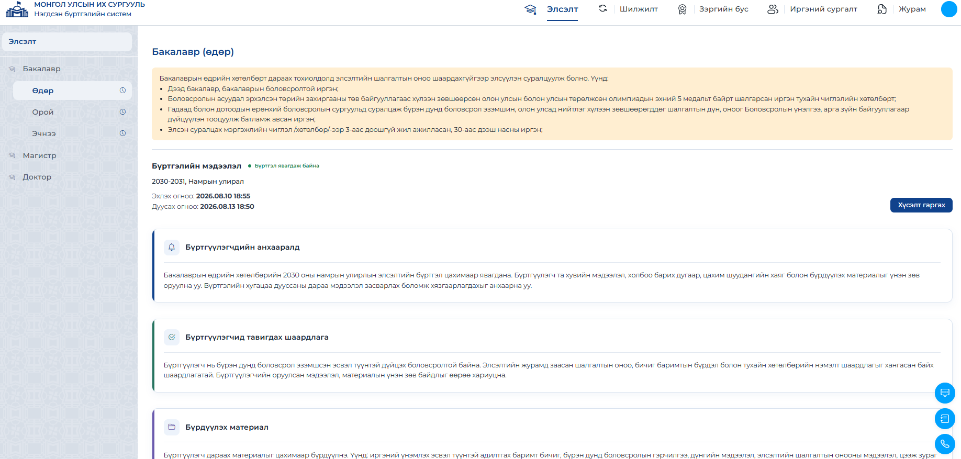Click the Хүсэлт гаргах button
961x459 pixels.
pyautogui.click(x=921, y=205)
